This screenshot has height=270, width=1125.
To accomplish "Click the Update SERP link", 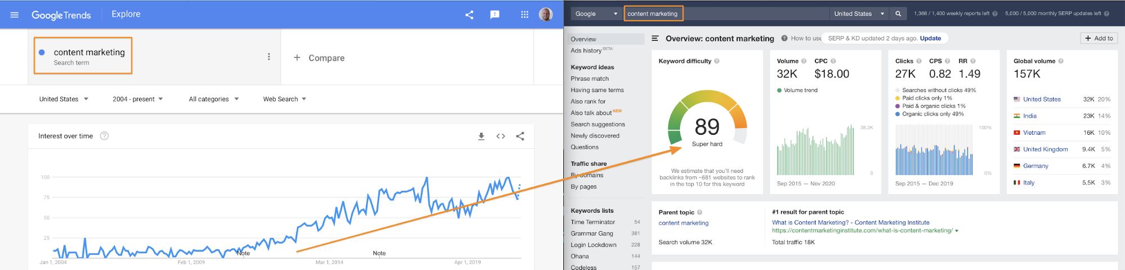I will pyautogui.click(x=930, y=38).
